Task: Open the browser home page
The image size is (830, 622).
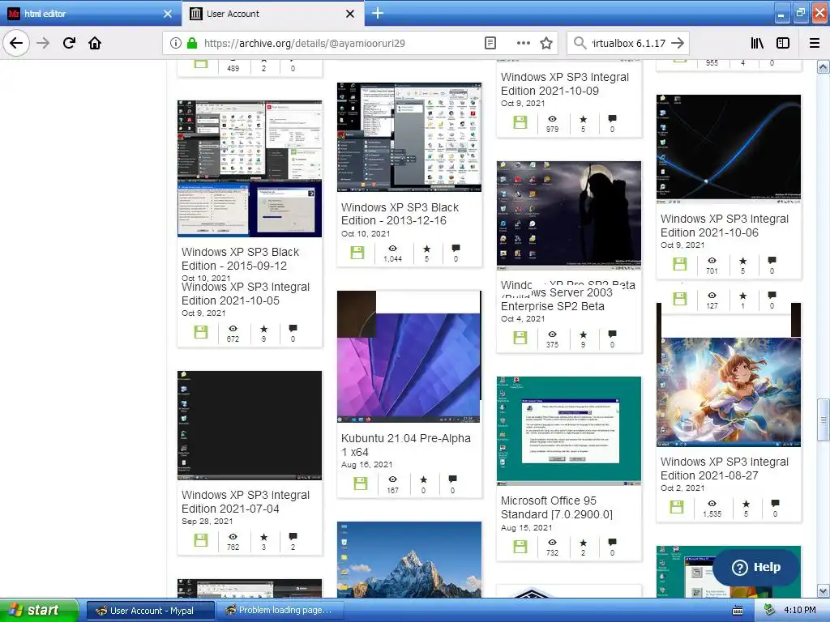Action: pyautogui.click(x=95, y=43)
